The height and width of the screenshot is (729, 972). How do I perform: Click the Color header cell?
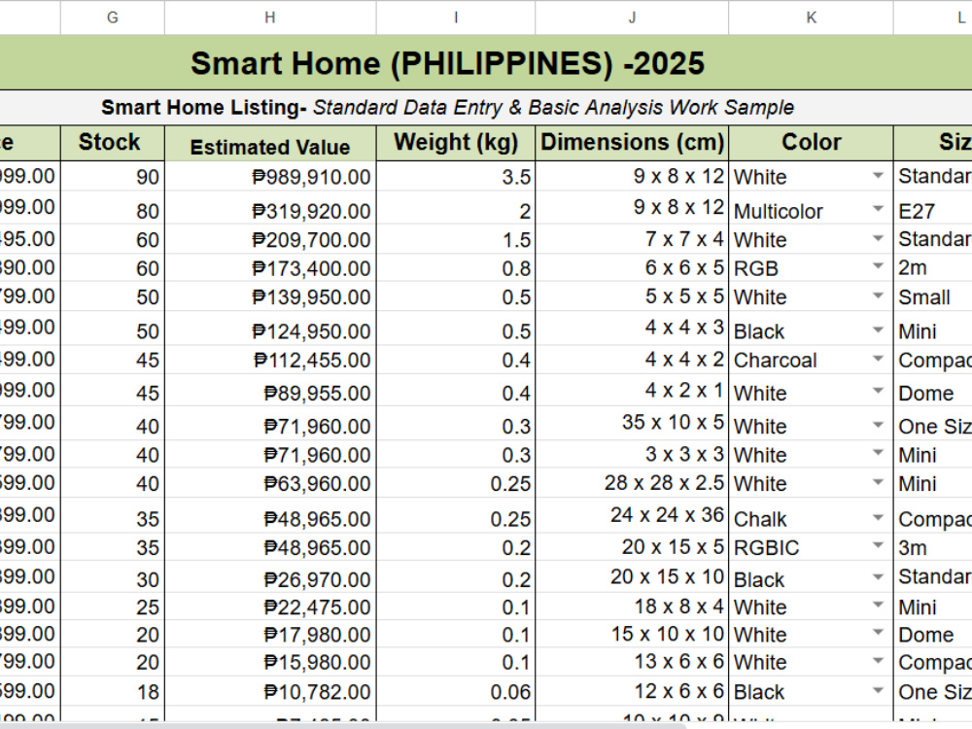pos(811,143)
